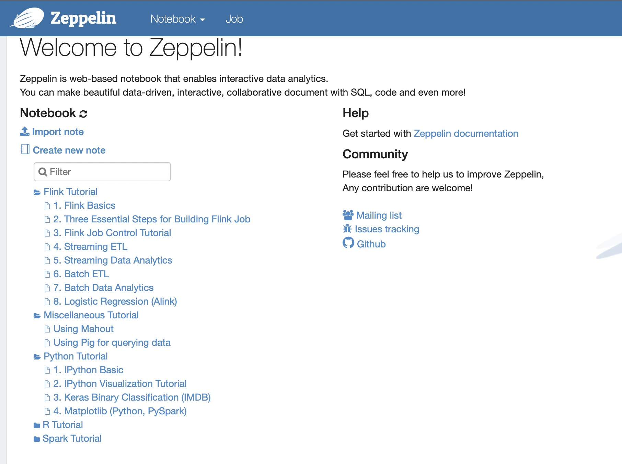The width and height of the screenshot is (622, 464).
Task: Open the Zeppelin documentation link
Action: [x=466, y=133]
